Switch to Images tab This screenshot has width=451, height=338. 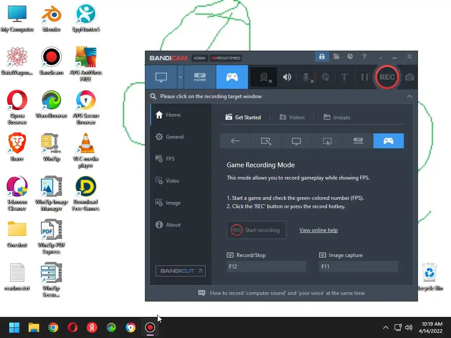pos(337,117)
